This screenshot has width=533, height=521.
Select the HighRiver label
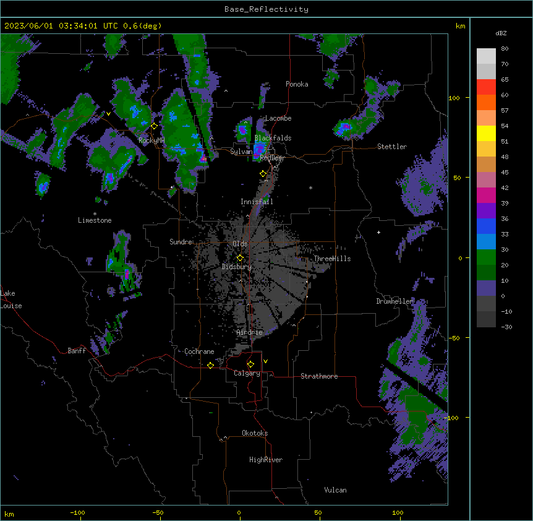click(266, 460)
